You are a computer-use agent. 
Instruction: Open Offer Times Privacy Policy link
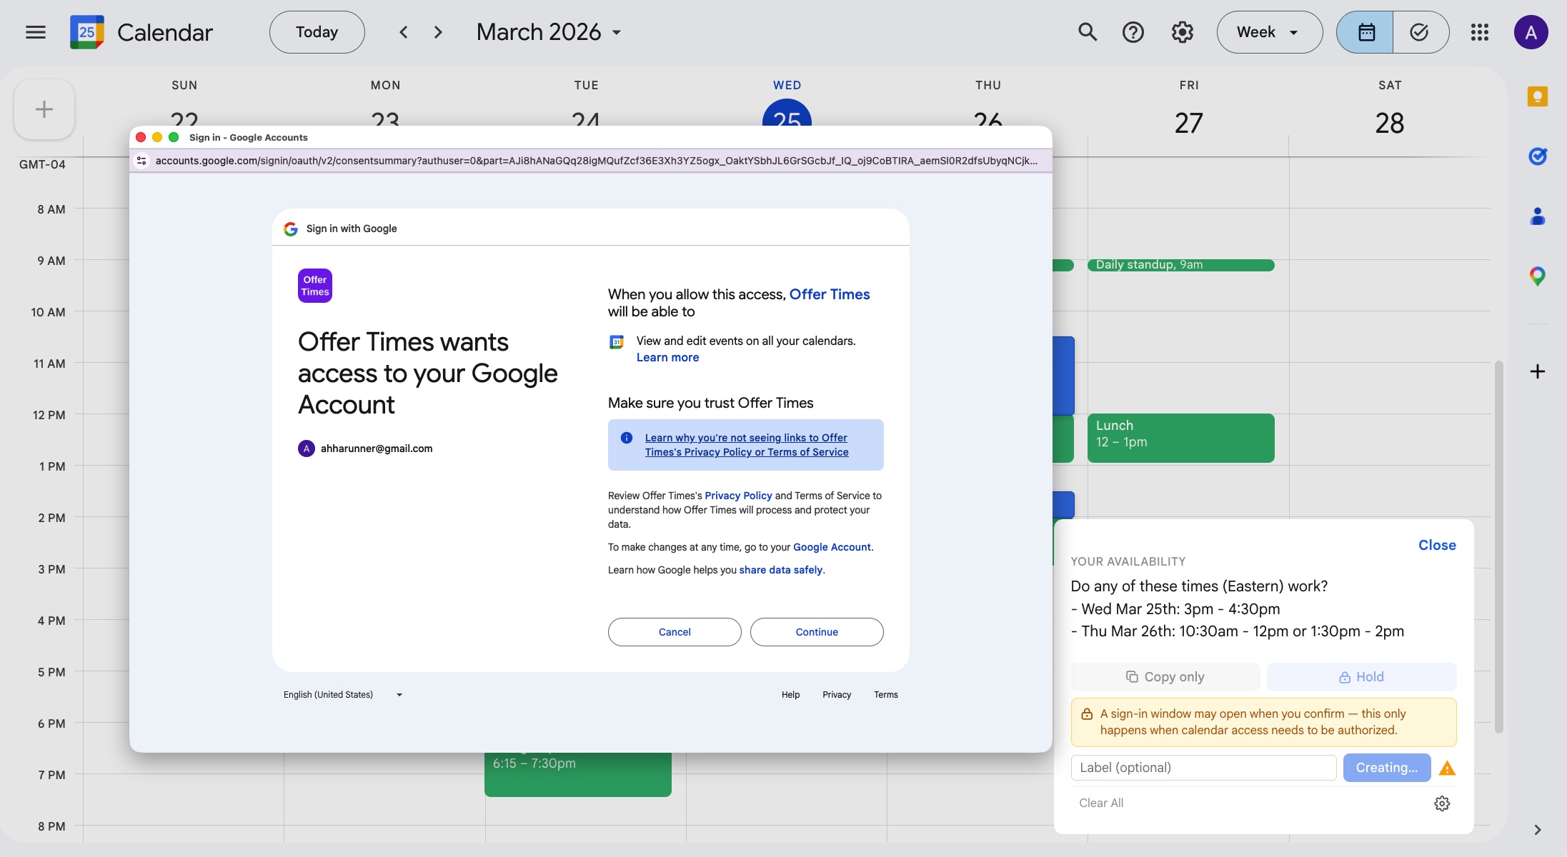tap(738, 496)
